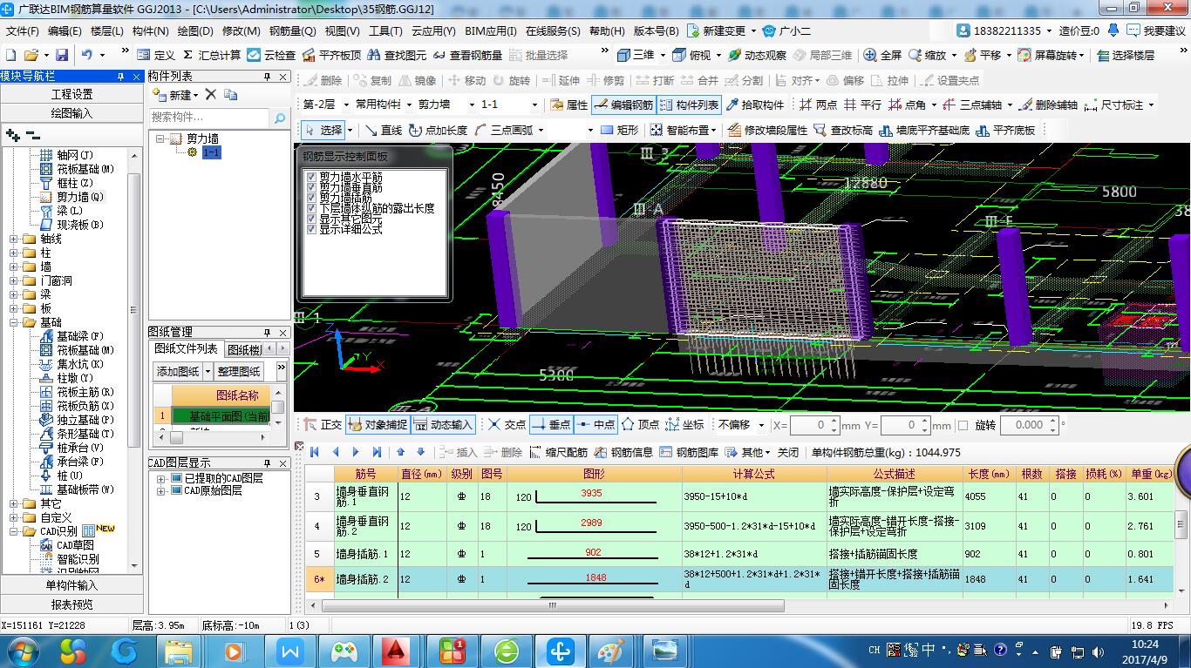This screenshot has width=1191, height=668.
Task: Toggle 显示其它图元 checkbox
Action: point(311,219)
